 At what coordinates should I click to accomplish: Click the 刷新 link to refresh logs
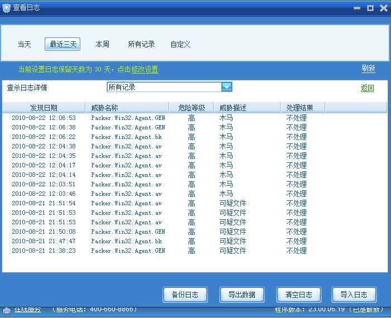click(368, 69)
